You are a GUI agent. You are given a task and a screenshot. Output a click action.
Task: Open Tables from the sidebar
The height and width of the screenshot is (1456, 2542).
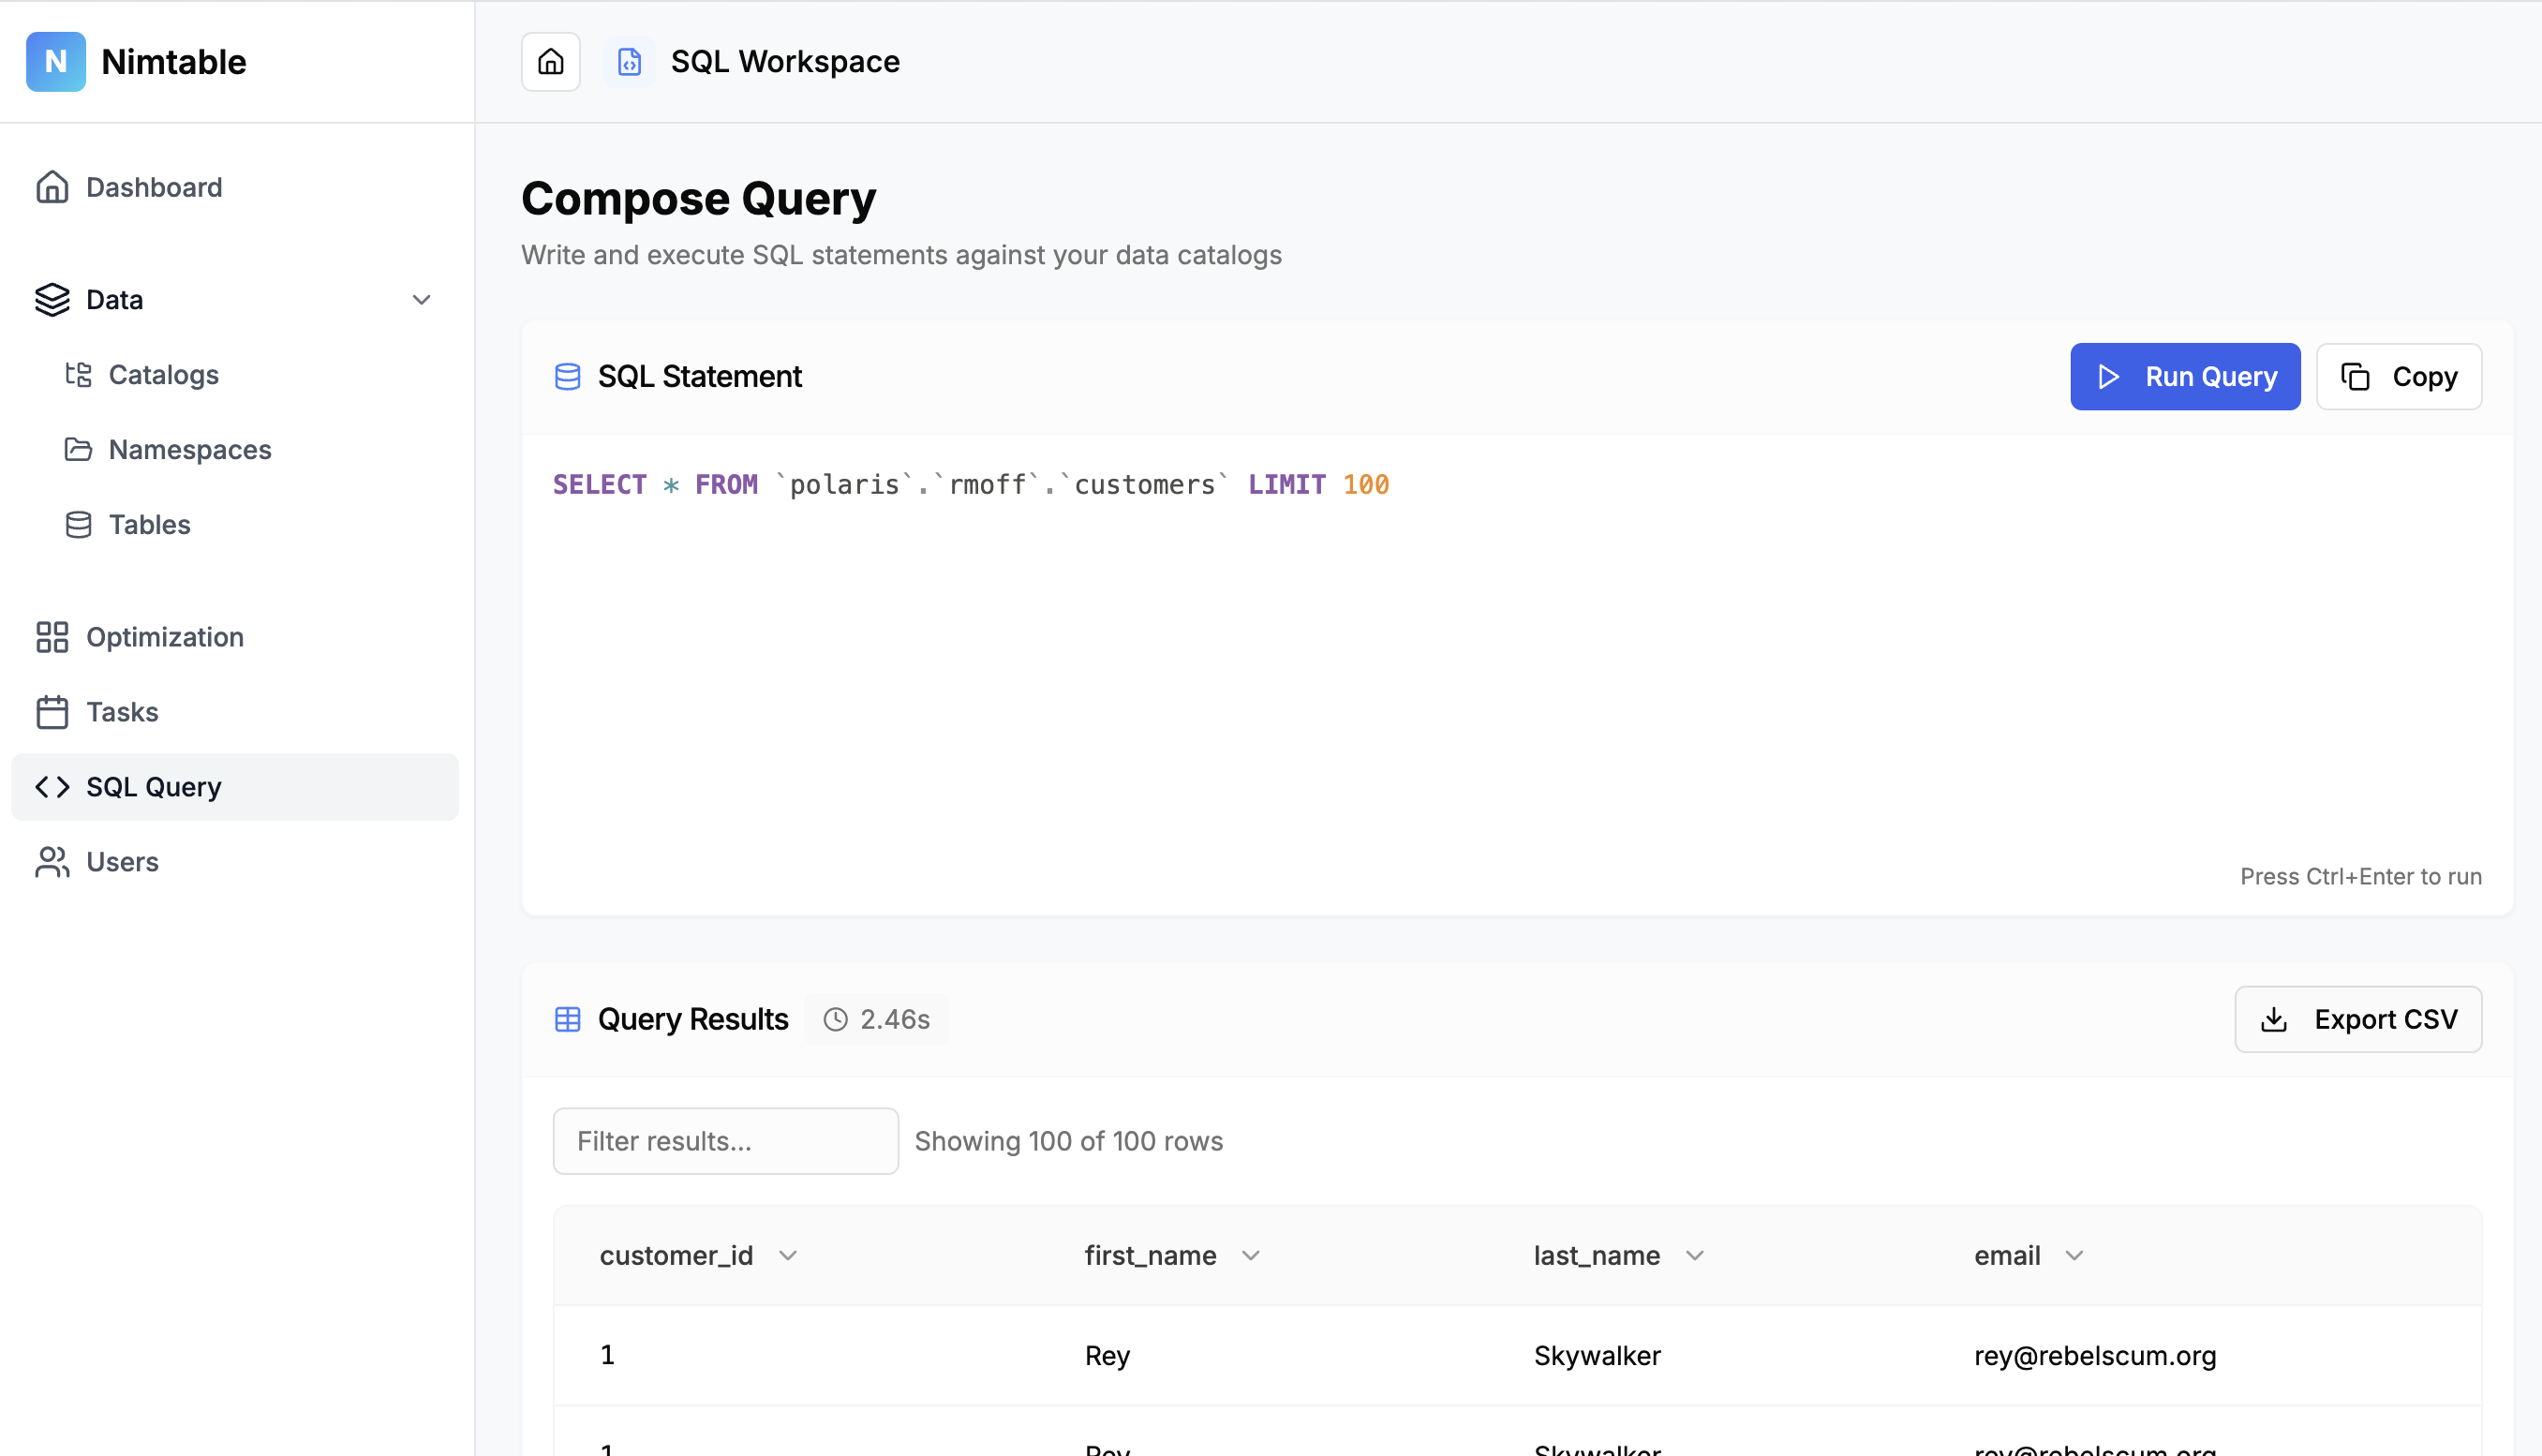(x=149, y=525)
